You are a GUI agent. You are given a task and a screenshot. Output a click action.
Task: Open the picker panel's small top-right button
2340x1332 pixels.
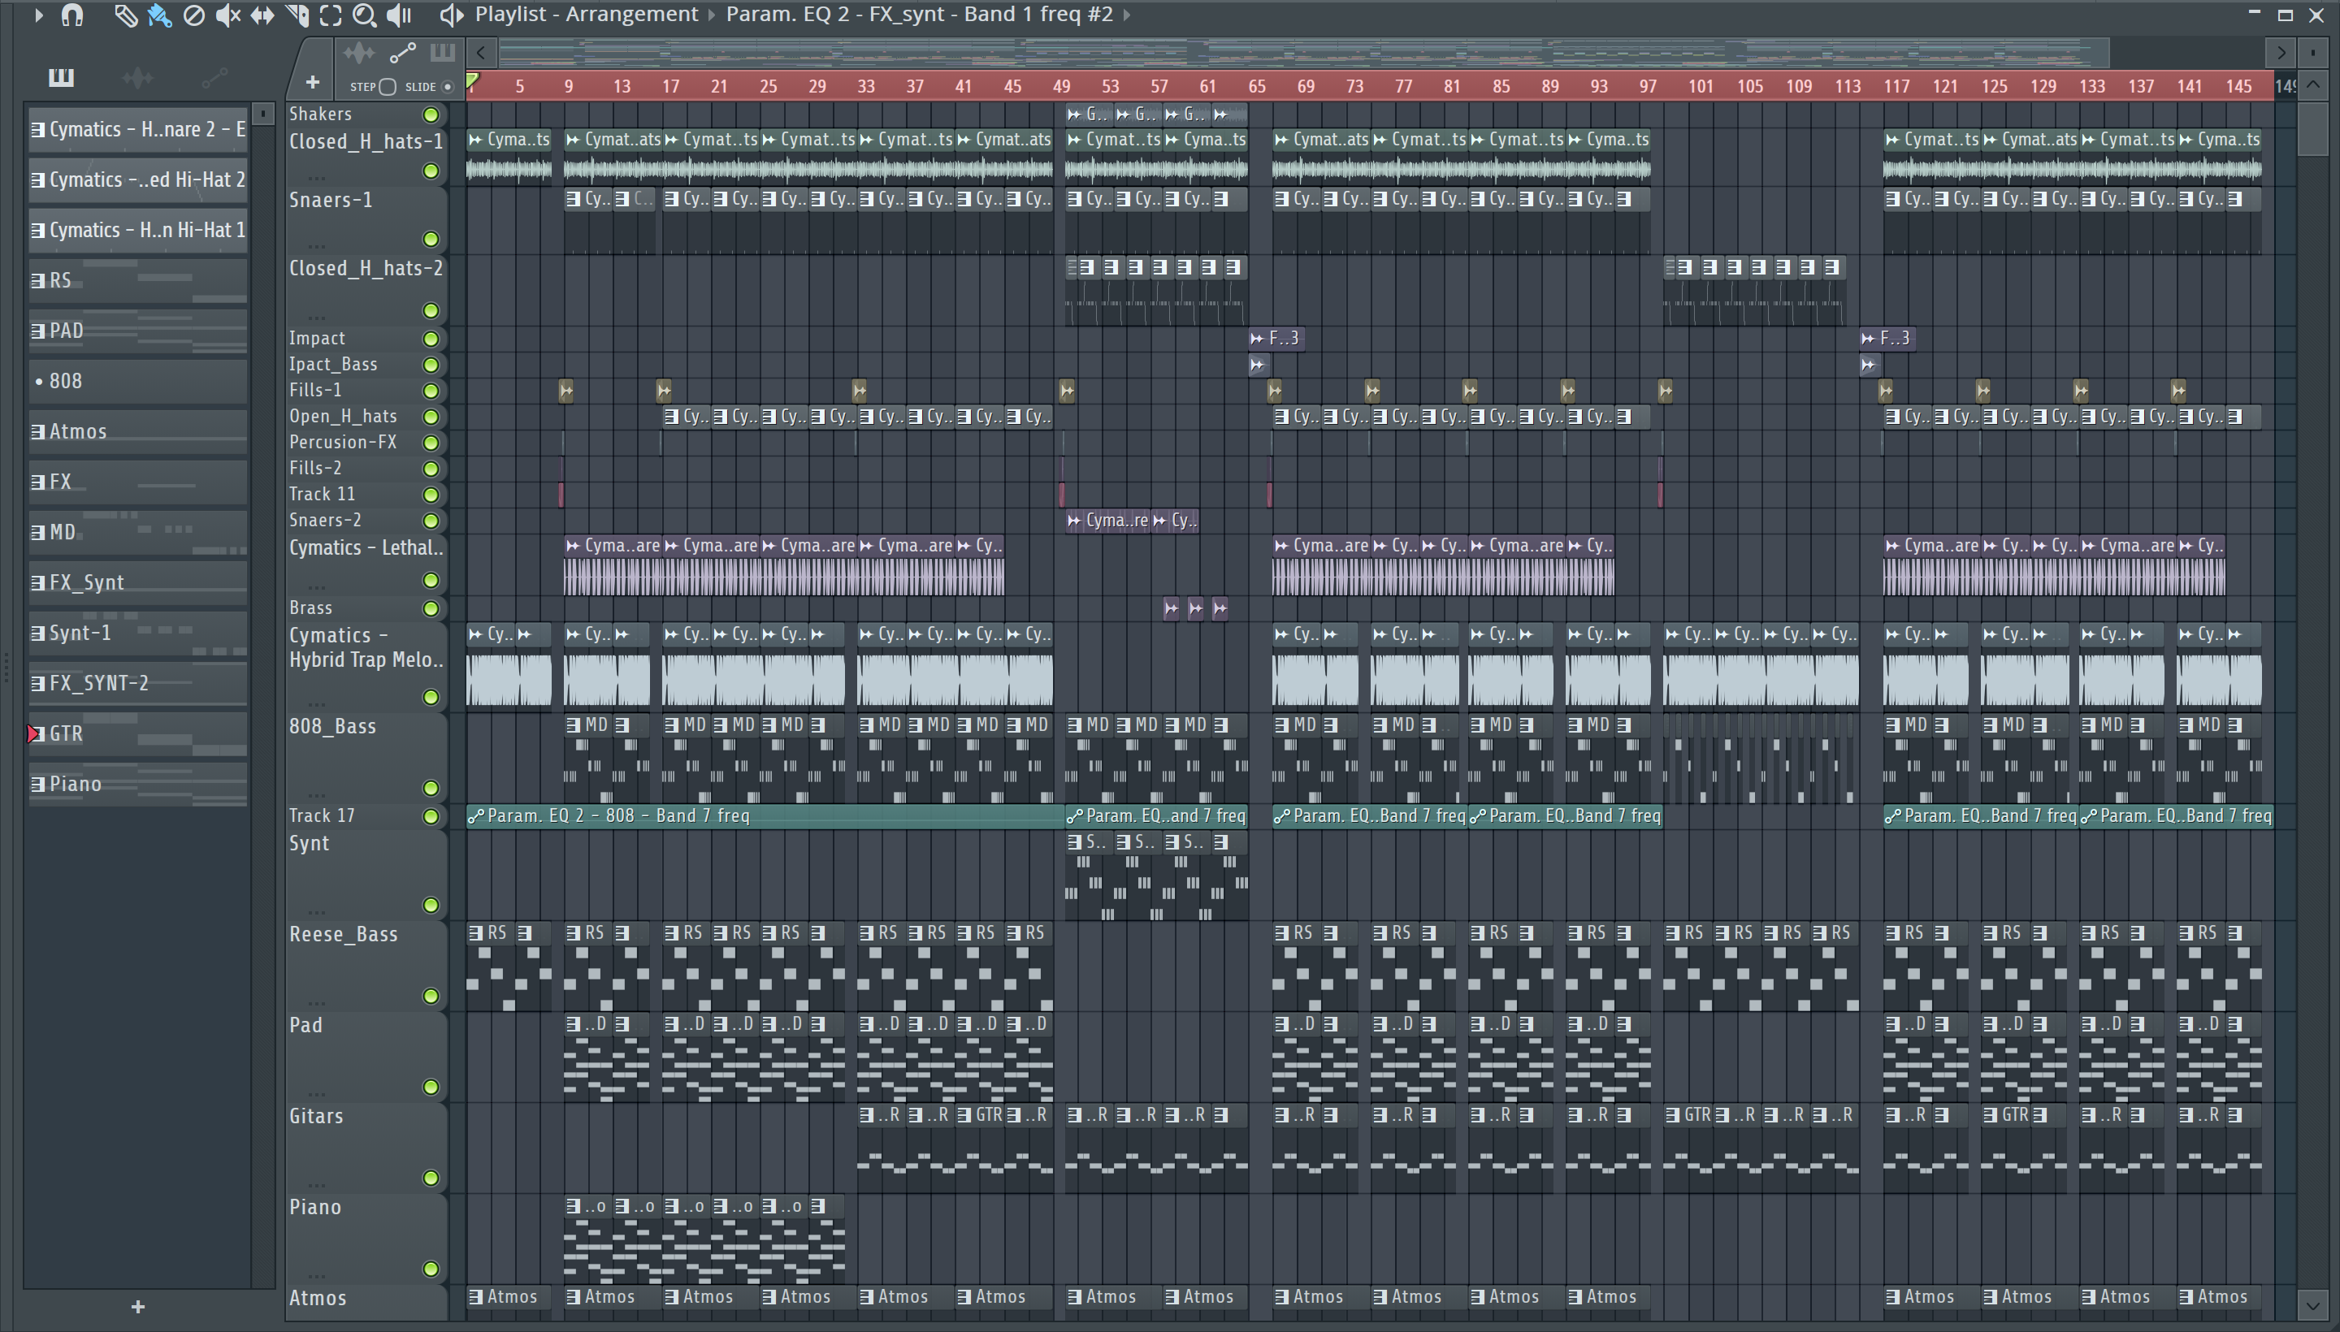coord(262,114)
